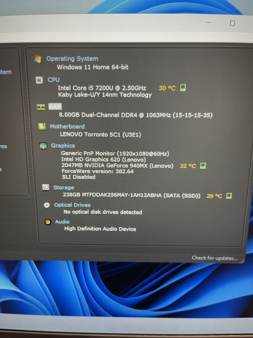
Task: Click the CPU chip icon
Action: [39, 80]
